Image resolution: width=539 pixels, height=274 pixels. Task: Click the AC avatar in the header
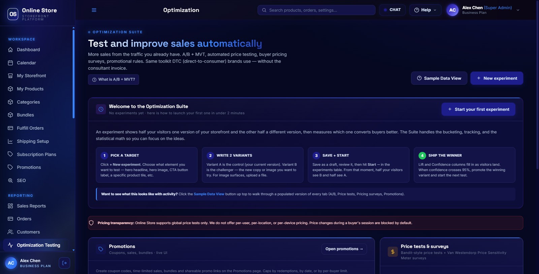point(452,10)
